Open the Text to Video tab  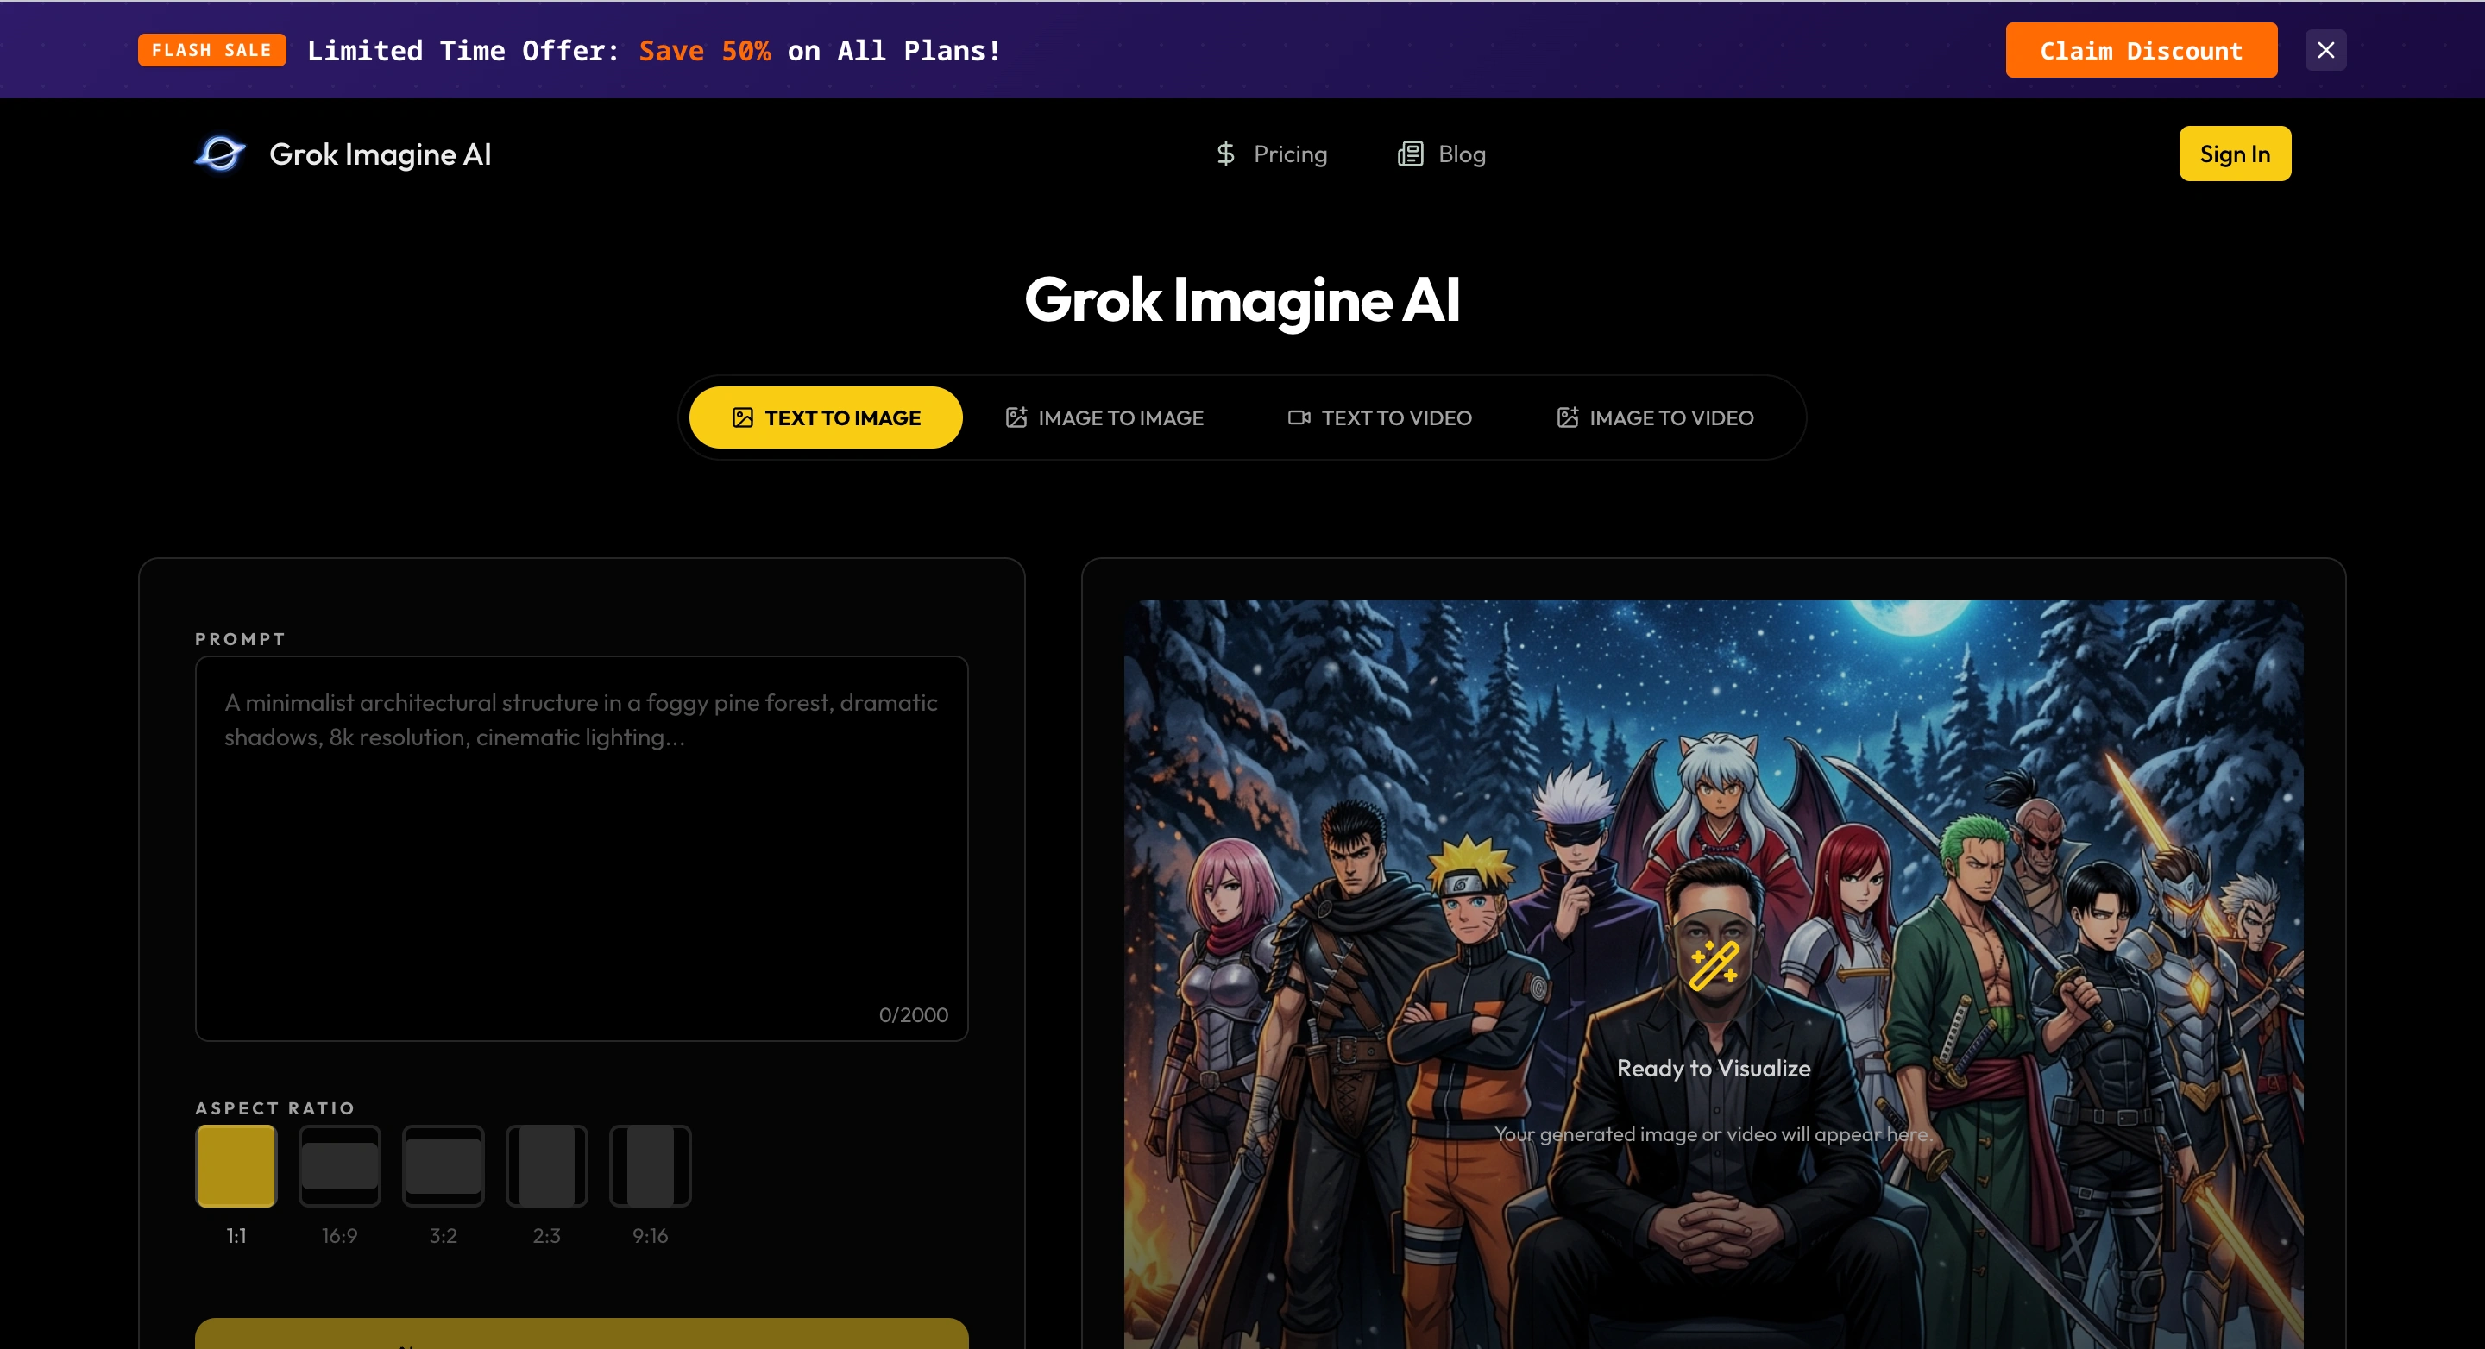[x=1381, y=417]
